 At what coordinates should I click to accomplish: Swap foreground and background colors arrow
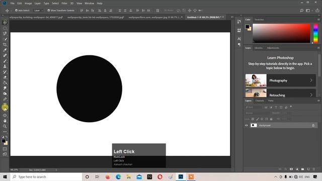point(7,137)
